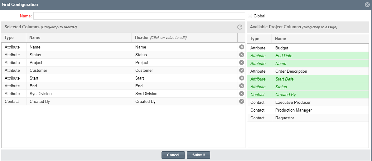372x161 pixels.
Task: Edit the Start header value
Action: pyautogui.click(x=185, y=78)
